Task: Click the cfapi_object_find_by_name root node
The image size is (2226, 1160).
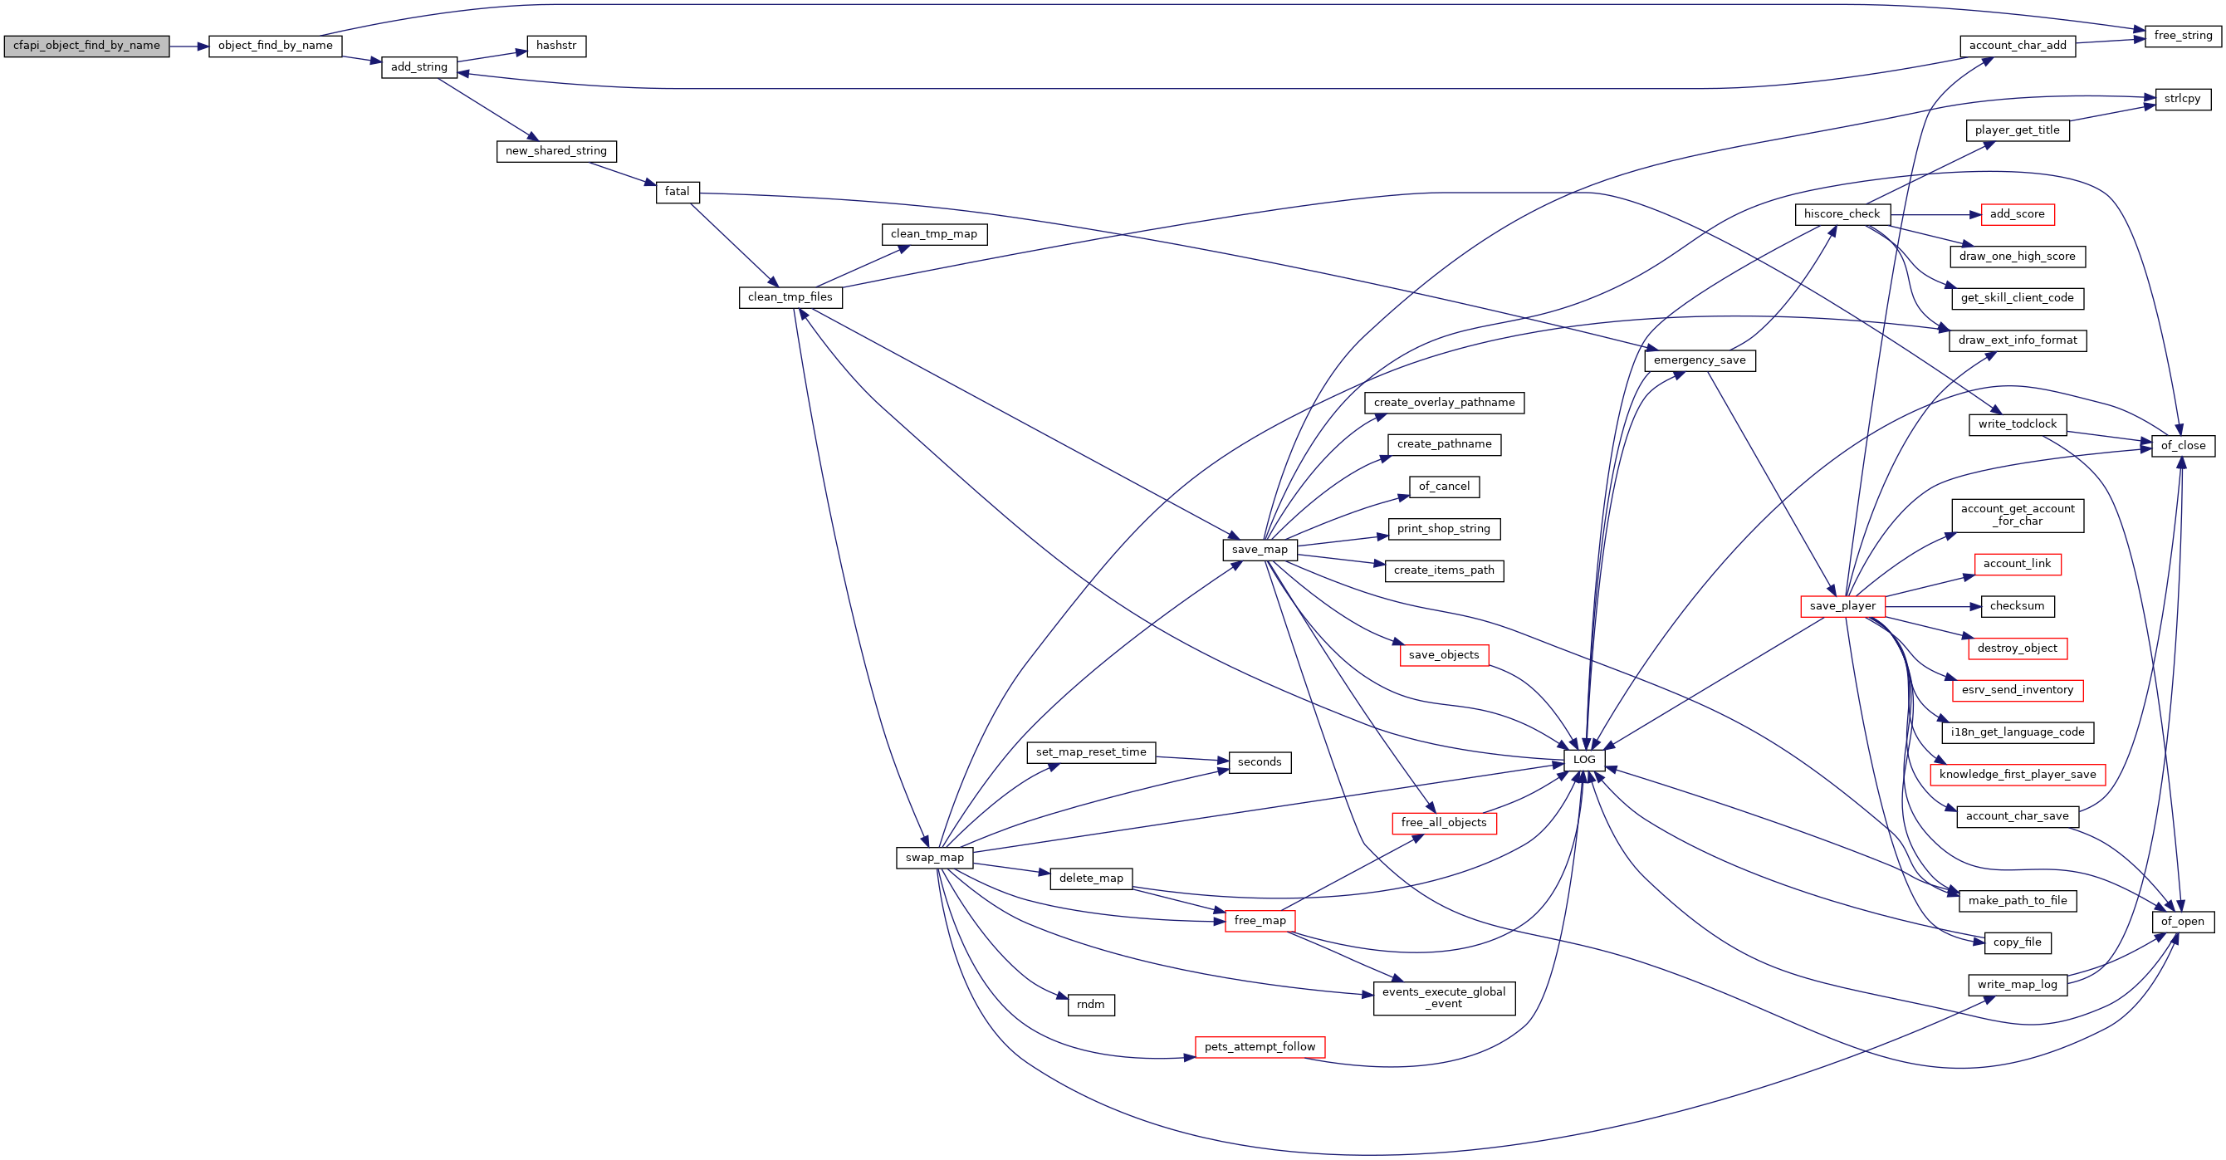Action: coord(86,46)
